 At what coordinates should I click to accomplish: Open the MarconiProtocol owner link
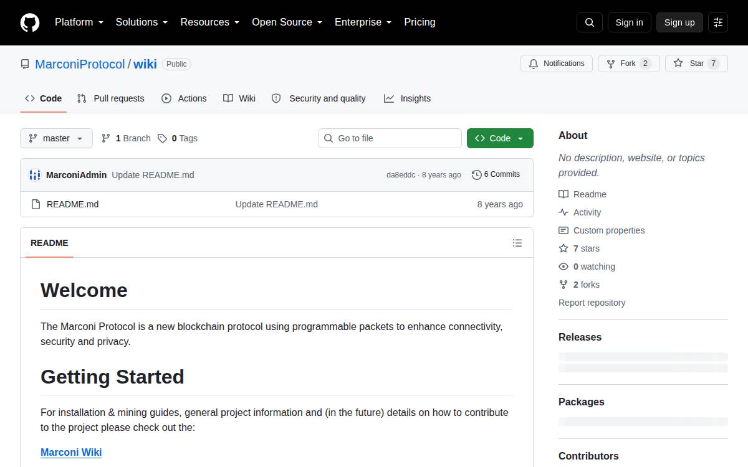[x=80, y=64]
